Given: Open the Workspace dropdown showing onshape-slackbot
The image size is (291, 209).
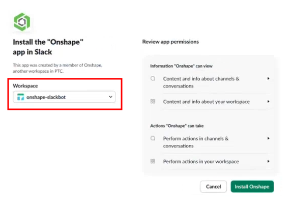Looking at the screenshot, I should click(64, 97).
